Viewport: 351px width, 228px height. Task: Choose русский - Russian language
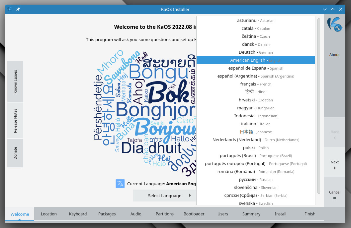click(x=256, y=180)
